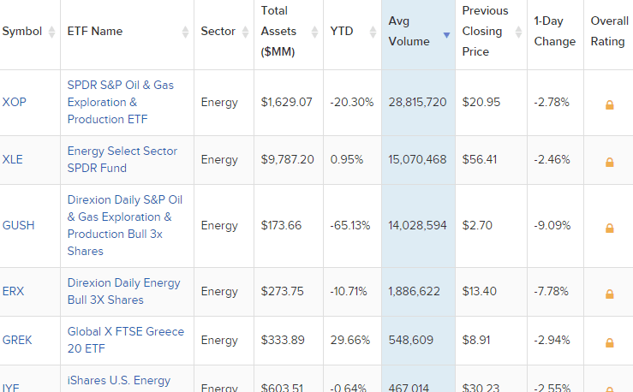The width and height of the screenshot is (633, 392).
Task: Select GREK 1-day change -2.94%
Action: point(552,340)
